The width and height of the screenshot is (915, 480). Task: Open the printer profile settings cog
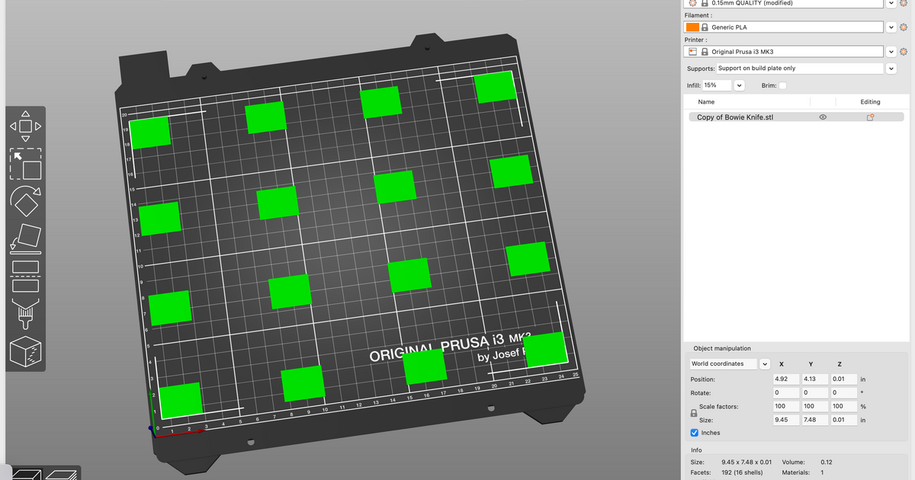pos(904,51)
